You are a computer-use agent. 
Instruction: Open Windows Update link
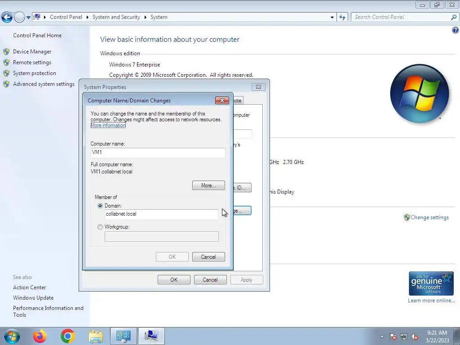pyautogui.click(x=33, y=298)
